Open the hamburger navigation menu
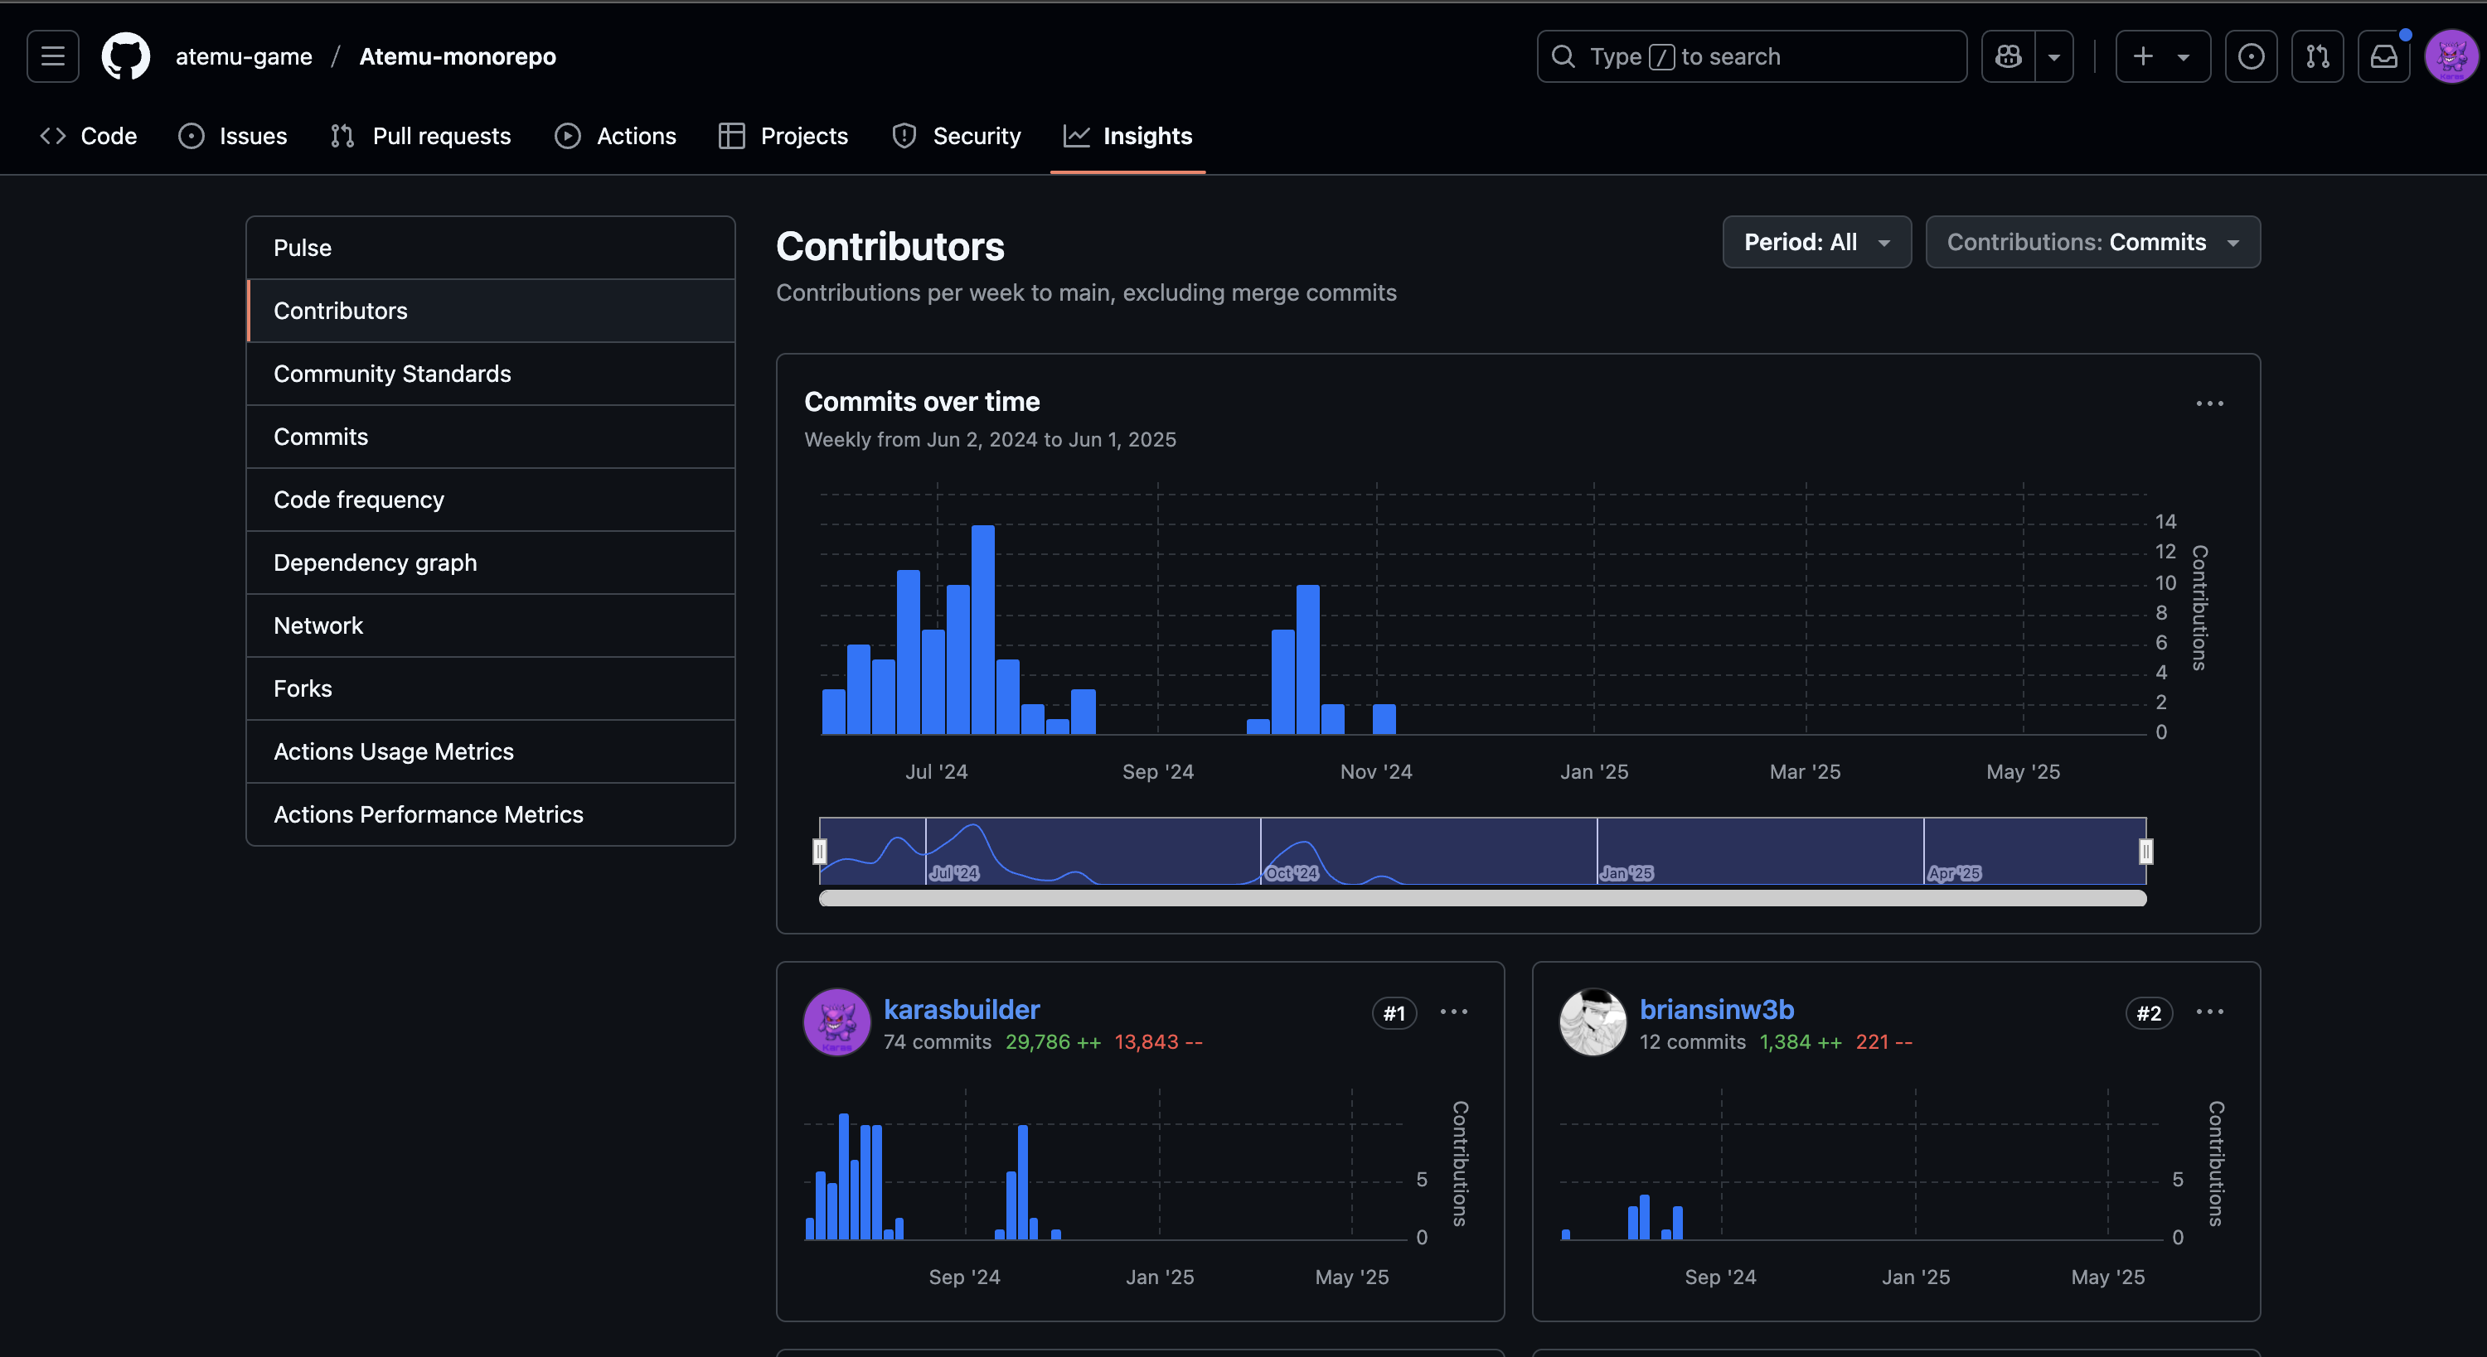 pyautogui.click(x=52, y=56)
